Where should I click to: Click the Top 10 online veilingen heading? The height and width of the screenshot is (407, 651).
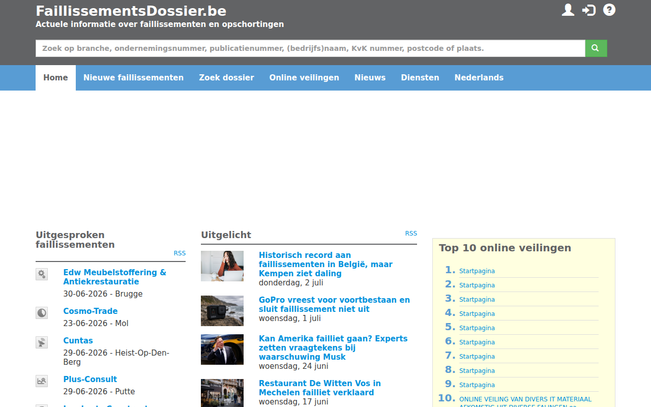click(505, 248)
